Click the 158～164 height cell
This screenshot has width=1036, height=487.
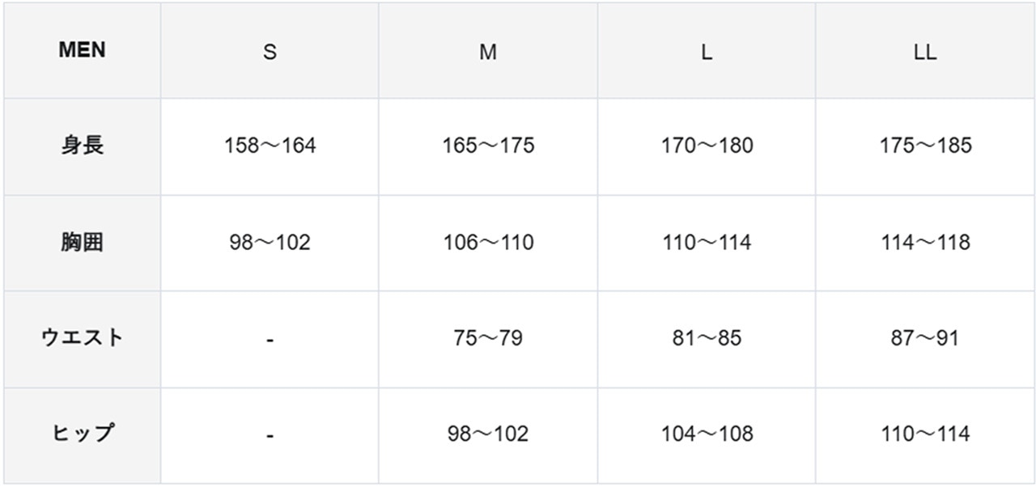click(270, 146)
